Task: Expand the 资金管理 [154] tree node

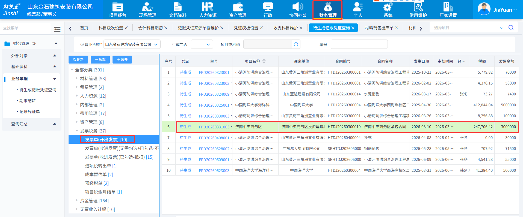Action: (77, 200)
